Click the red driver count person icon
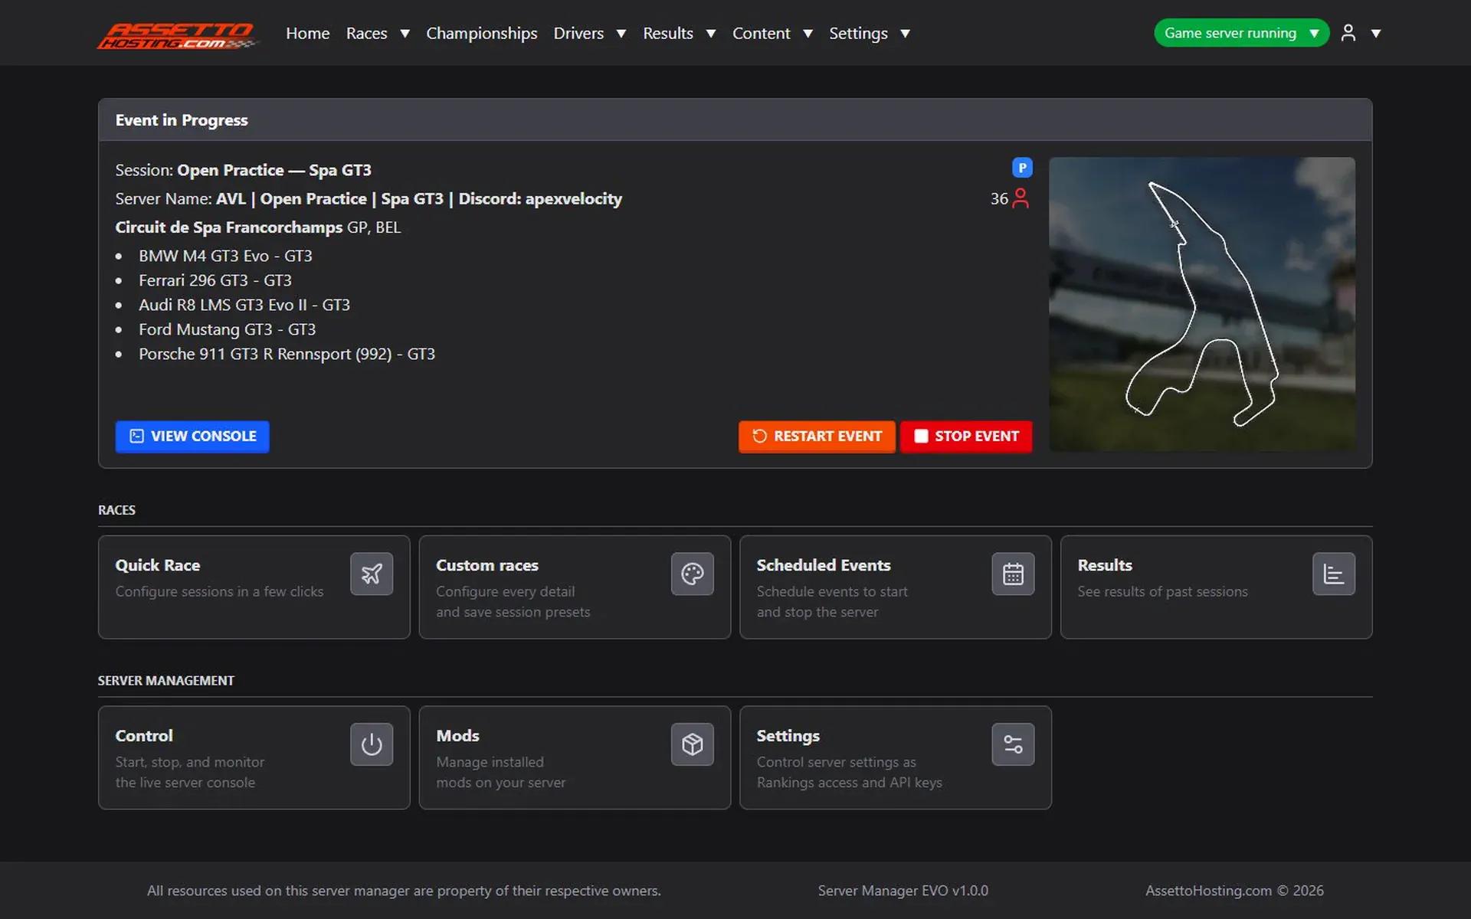Screen dimensions: 1471x919 [1021, 198]
